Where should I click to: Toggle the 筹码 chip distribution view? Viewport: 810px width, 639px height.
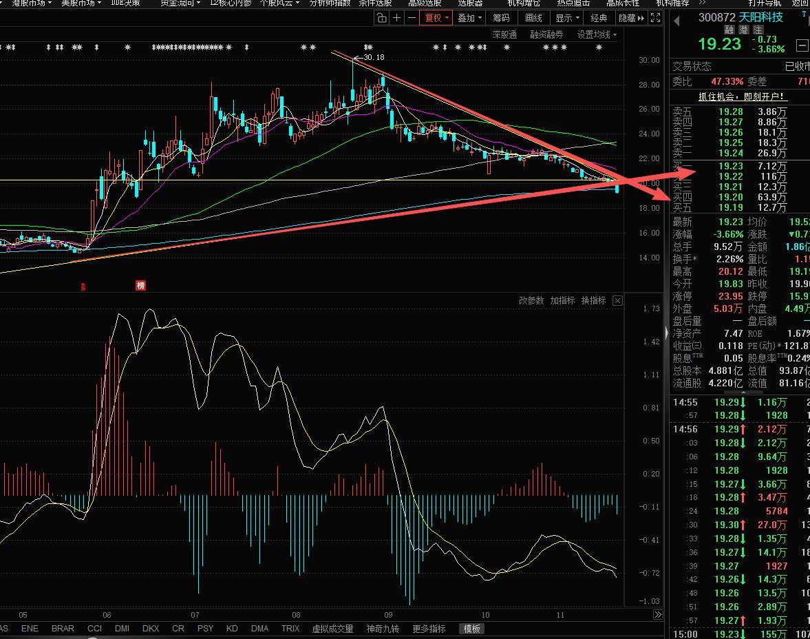coord(501,18)
